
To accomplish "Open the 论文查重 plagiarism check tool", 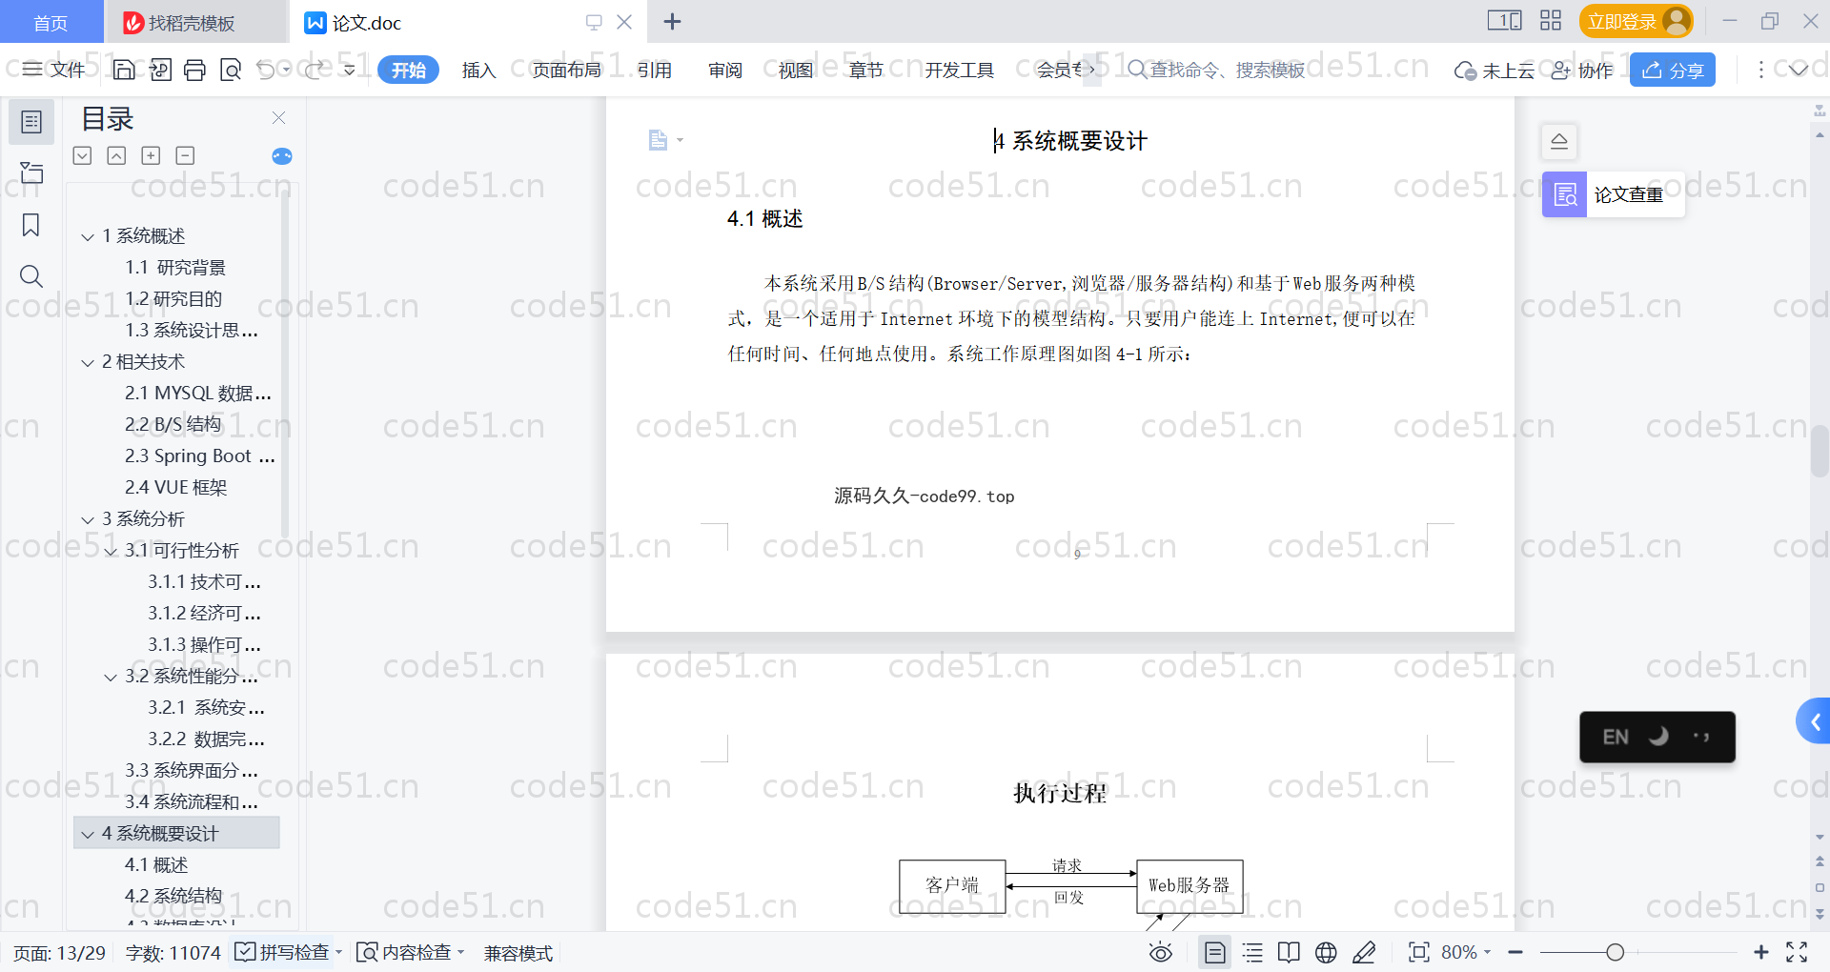I will click(1614, 194).
